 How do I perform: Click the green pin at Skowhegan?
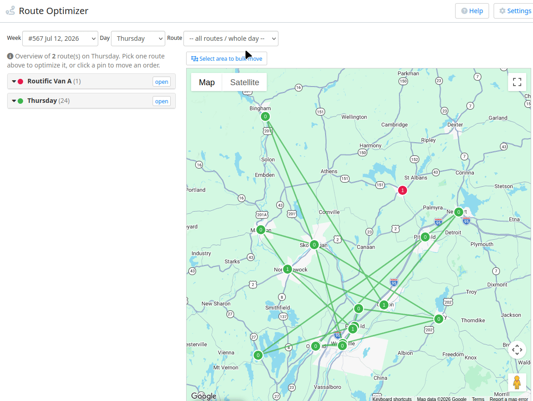314,245
